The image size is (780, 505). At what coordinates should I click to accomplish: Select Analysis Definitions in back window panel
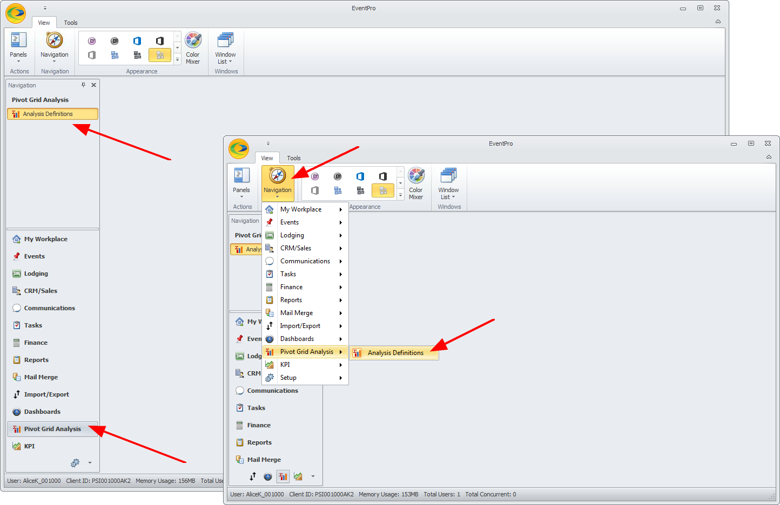[52, 114]
